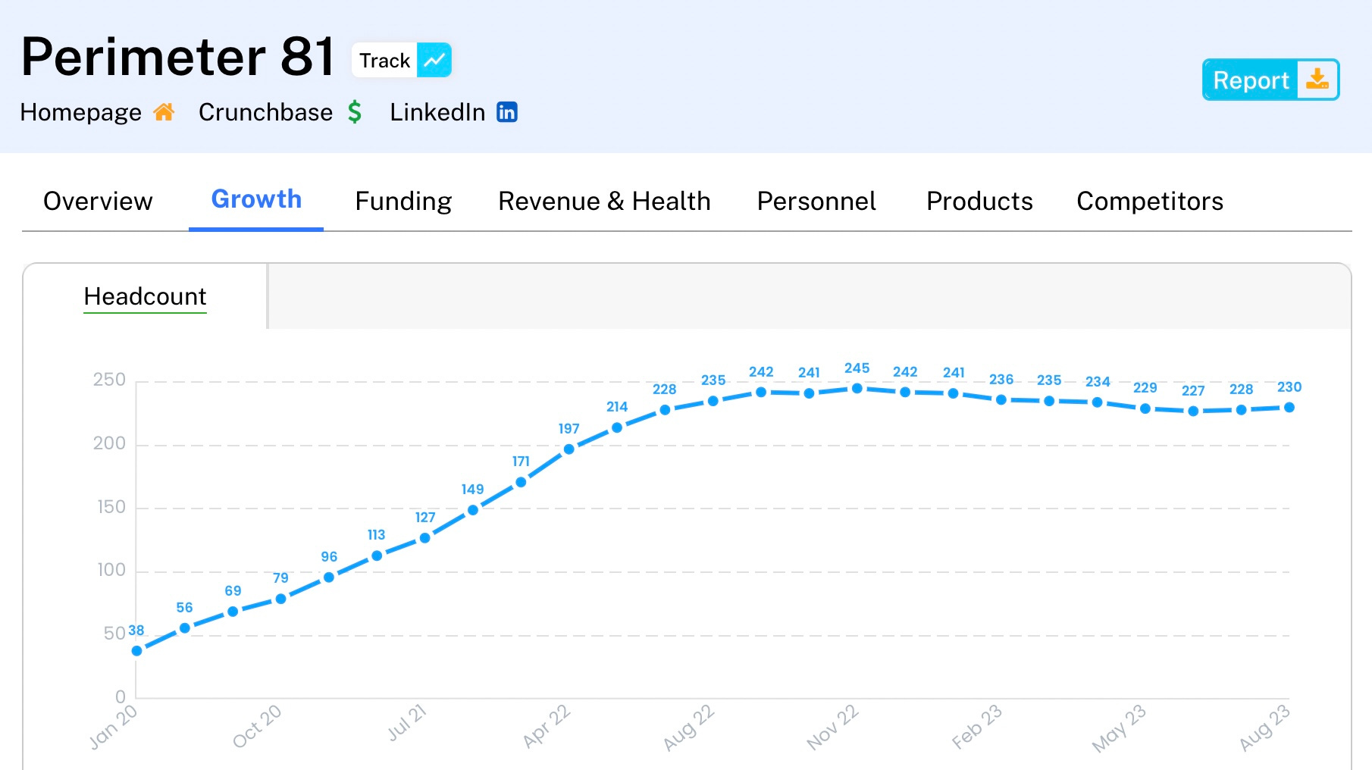Go to the Personnel tab
This screenshot has height=770, width=1372.
click(816, 201)
